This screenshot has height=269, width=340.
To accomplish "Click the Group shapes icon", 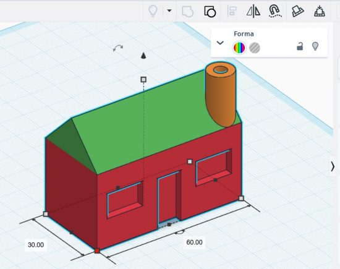I will pos(187,11).
